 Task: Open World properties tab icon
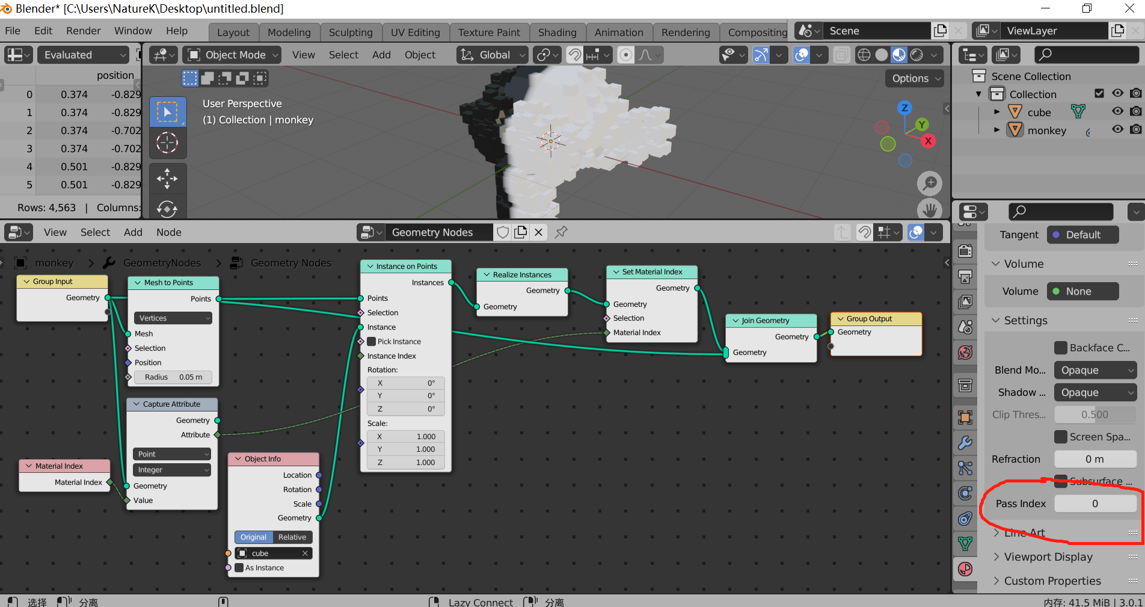965,352
